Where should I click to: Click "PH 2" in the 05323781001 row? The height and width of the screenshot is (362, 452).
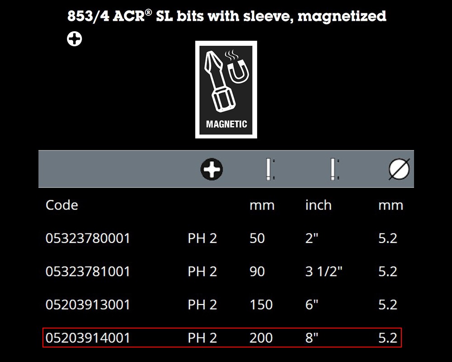202,271
